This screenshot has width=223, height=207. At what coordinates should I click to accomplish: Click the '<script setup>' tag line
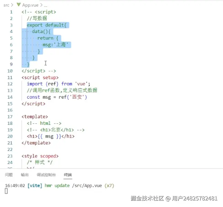(40, 78)
